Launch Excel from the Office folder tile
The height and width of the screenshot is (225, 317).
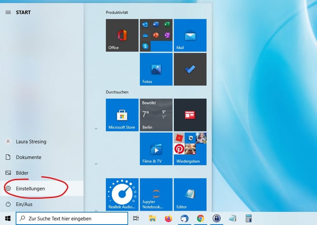pyautogui.click(x=167, y=24)
